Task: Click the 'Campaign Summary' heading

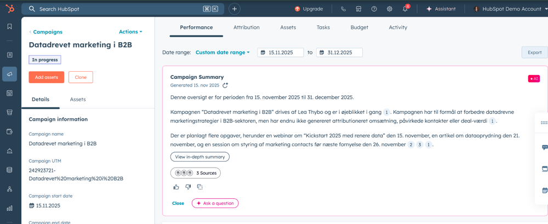Action: click(197, 77)
